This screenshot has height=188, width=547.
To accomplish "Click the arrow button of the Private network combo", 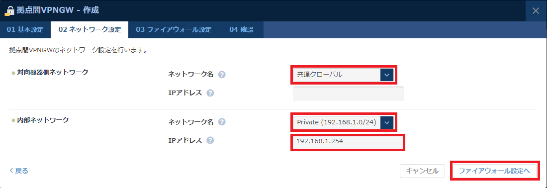I will tap(386, 122).
